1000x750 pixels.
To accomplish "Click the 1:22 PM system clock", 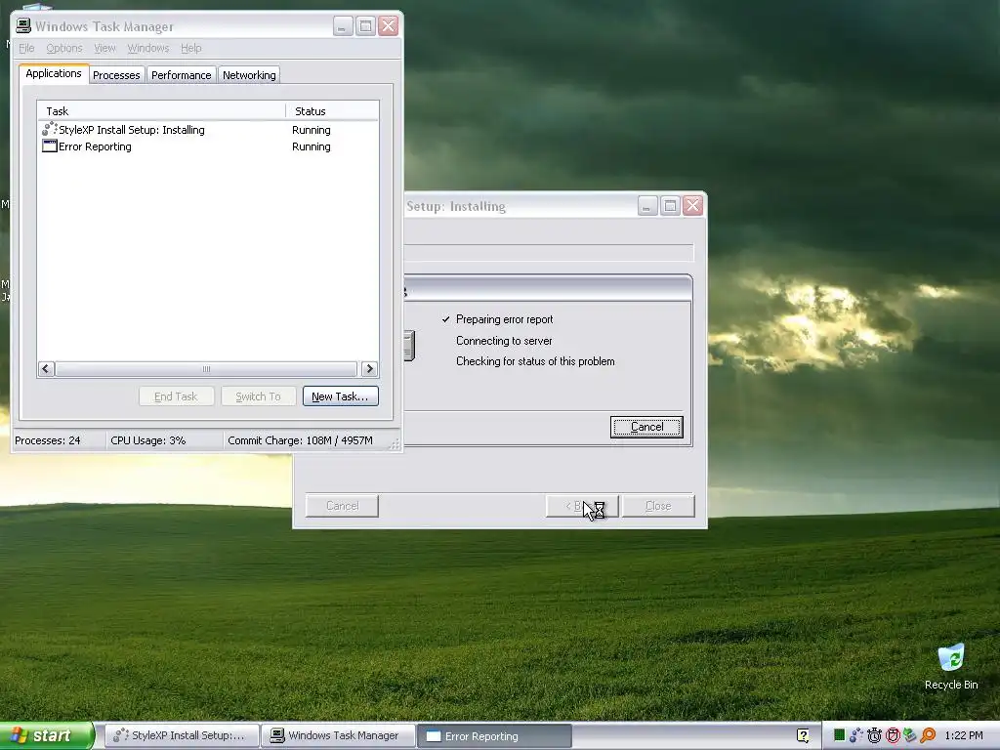I will (964, 735).
